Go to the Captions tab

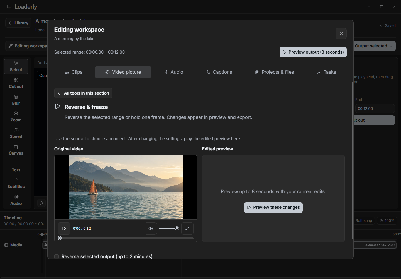(219, 72)
